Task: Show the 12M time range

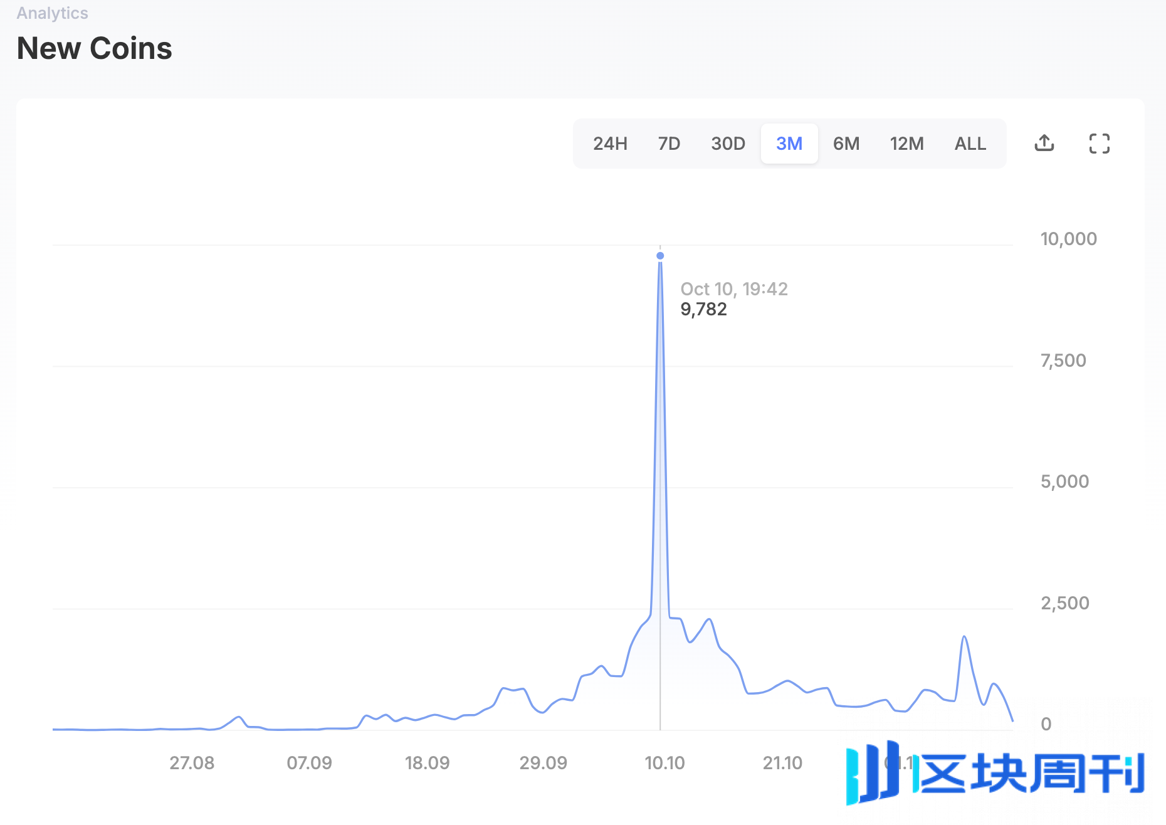Action: [x=906, y=144]
